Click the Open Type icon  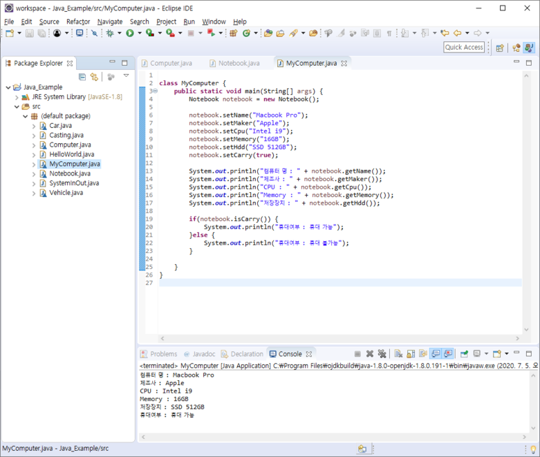pos(268,33)
